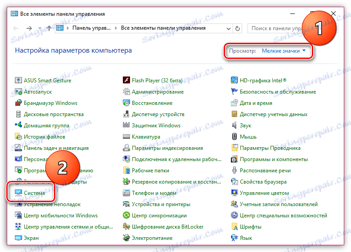Click the Язык language icon
This screenshot has width=351, height=252.
pyautogui.click(x=234, y=238)
